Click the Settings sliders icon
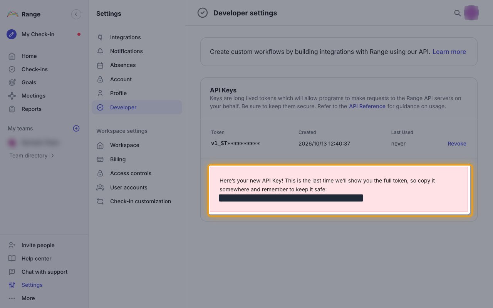Screen dimensions: 493x308 pos(12,285)
